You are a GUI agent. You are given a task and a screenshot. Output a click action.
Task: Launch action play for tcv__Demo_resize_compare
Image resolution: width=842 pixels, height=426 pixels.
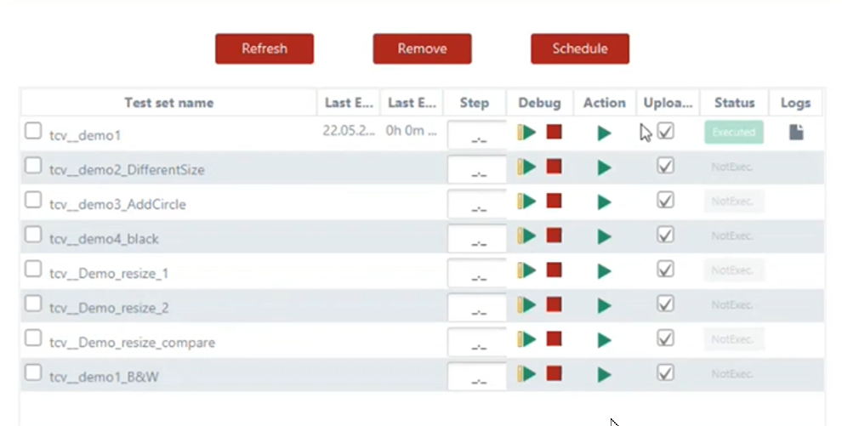(604, 340)
